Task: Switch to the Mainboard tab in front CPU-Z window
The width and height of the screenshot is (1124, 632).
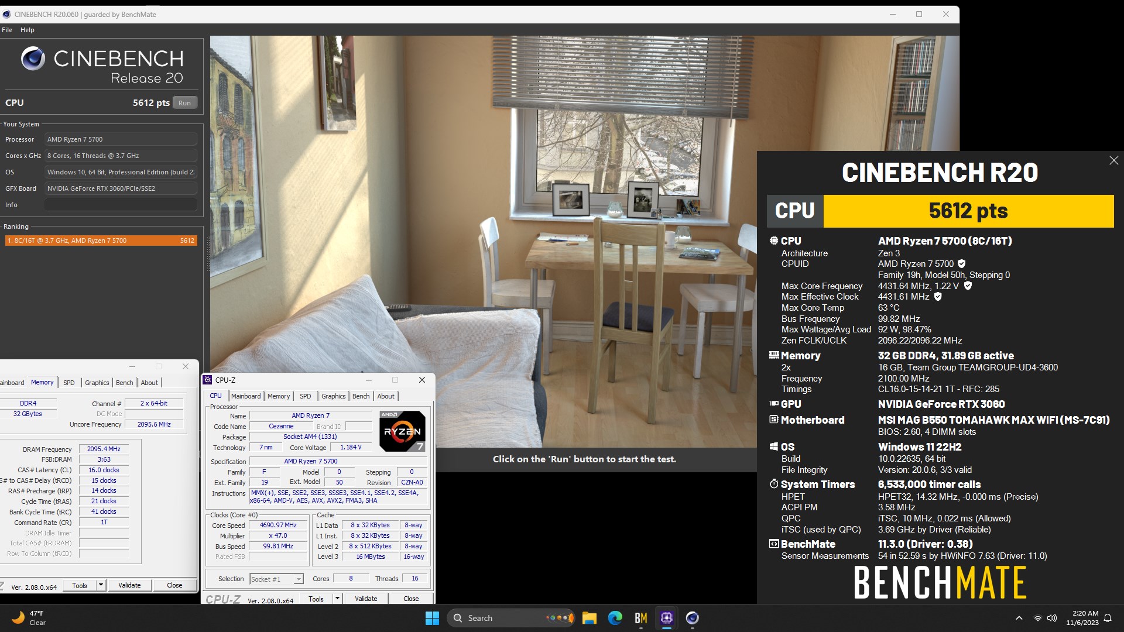Action: point(246,396)
